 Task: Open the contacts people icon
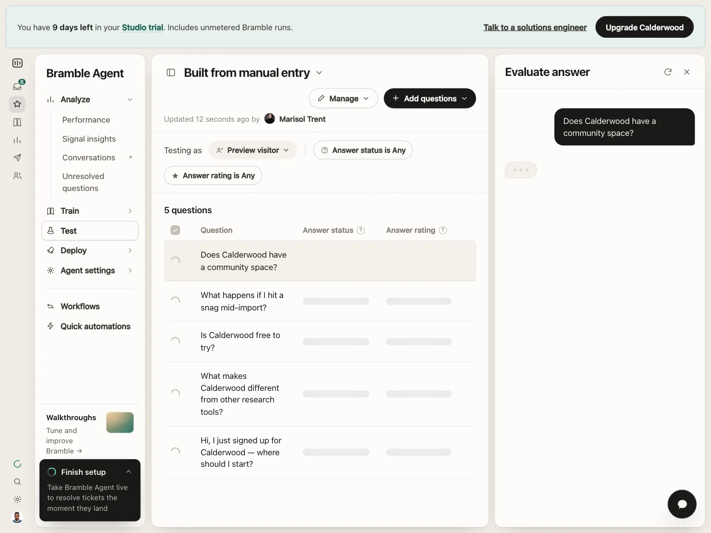[17, 176]
